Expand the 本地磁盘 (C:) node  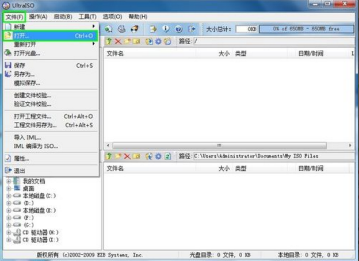pos(9,196)
